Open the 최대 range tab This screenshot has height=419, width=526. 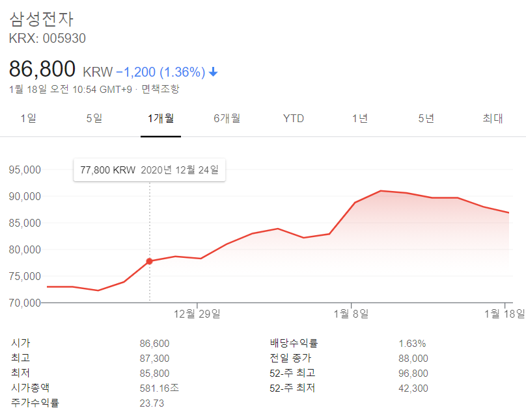[492, 118]
